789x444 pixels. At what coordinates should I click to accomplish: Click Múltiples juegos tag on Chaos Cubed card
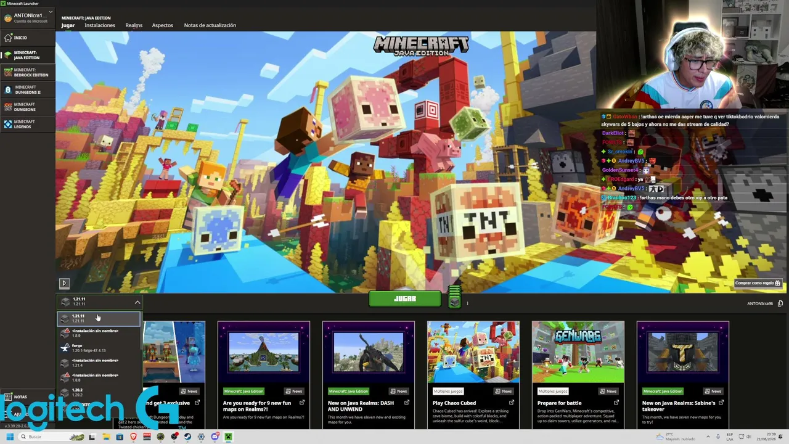[448, 391]
